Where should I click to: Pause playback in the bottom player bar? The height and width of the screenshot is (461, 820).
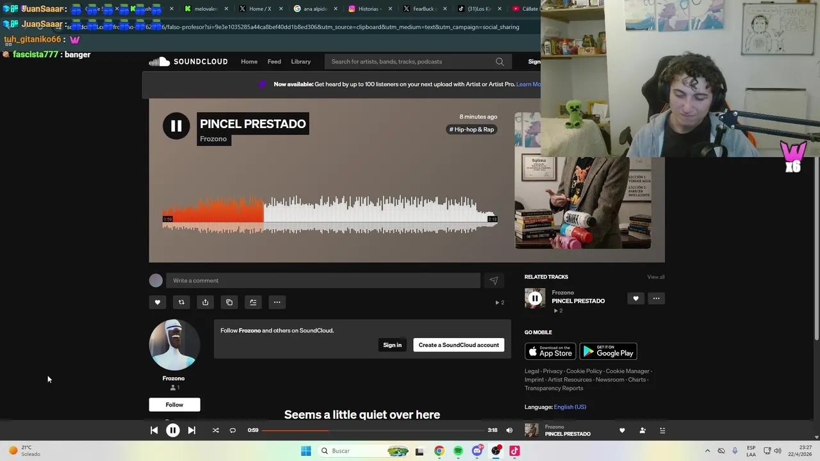point(173,430)
